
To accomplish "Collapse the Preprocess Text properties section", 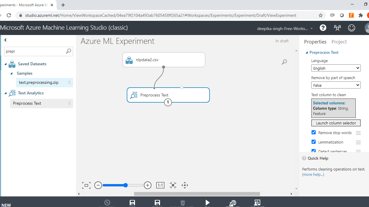I will pyautogui.click(x=307, y=53).
